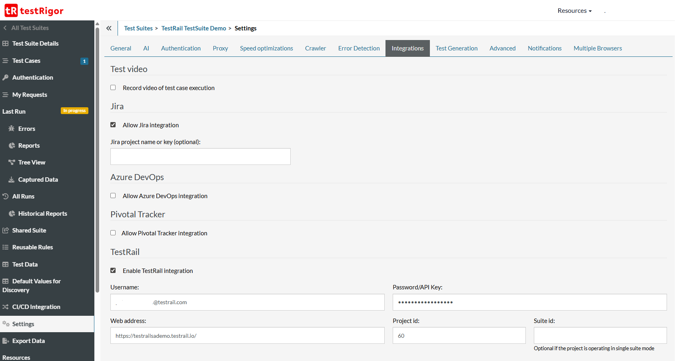Image resolution: width=677 pixels, height=361 pixels.
Task: Click the Web address field
Action: pyautogui.click(x=247, y=335)
